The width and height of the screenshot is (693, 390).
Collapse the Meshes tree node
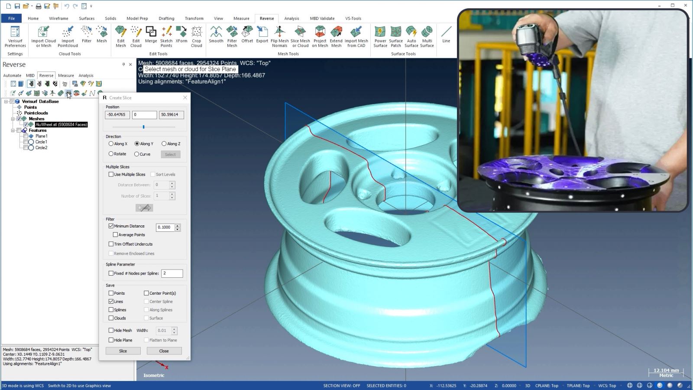tap(13, 119)
